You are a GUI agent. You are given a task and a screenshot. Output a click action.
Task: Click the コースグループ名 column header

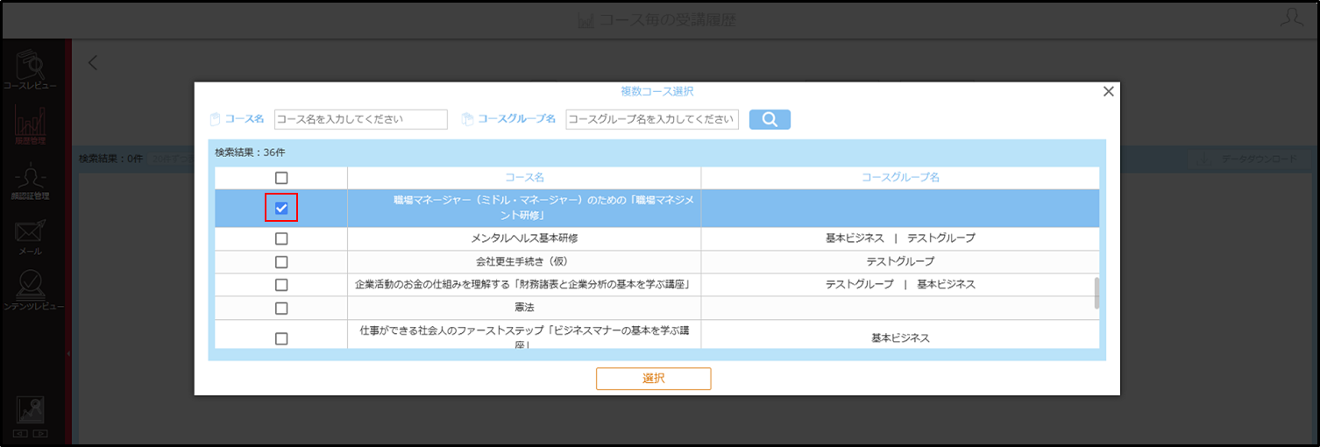coord(900,178)
